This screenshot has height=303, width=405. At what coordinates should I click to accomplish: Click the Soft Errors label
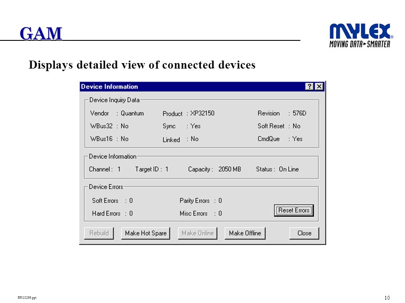(105, 201)
